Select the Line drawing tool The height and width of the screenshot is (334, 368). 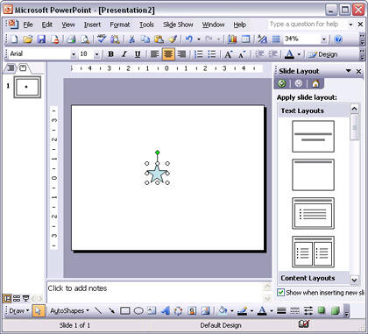tap(98, 310)
